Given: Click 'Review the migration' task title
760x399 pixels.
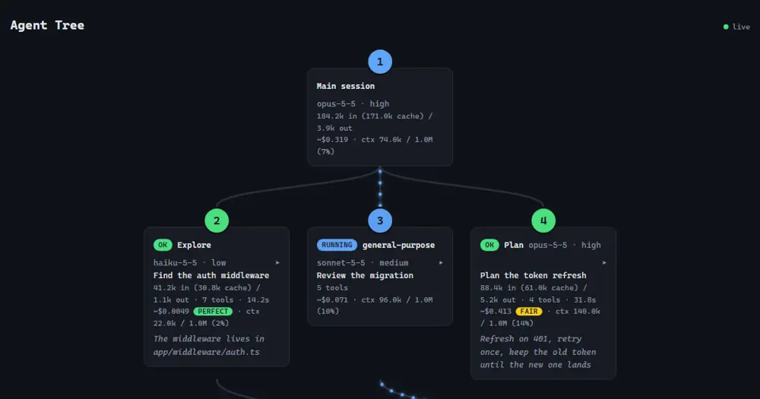Looking at the screenshot, I should point(365,275).
